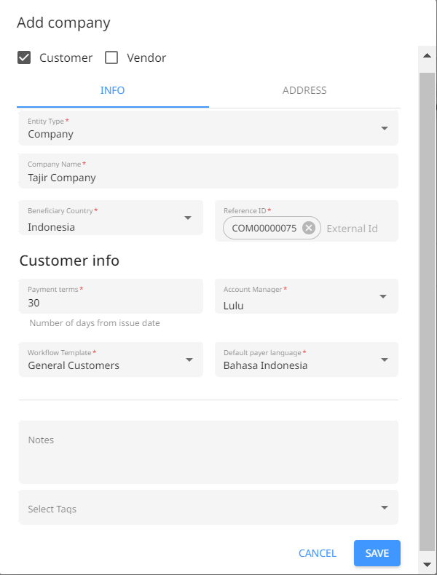Click the vertical scrollbar track

[x=427, y=312]
